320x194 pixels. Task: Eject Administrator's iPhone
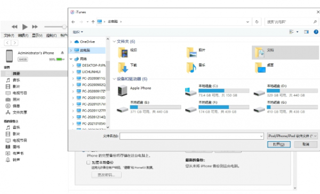(62, 53)
